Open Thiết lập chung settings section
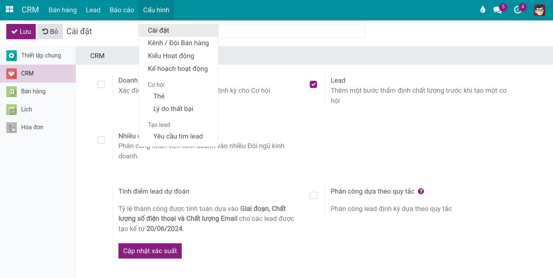Image resolution: width=553 pixels, height=278 pixels. click(x=38, y=56)
